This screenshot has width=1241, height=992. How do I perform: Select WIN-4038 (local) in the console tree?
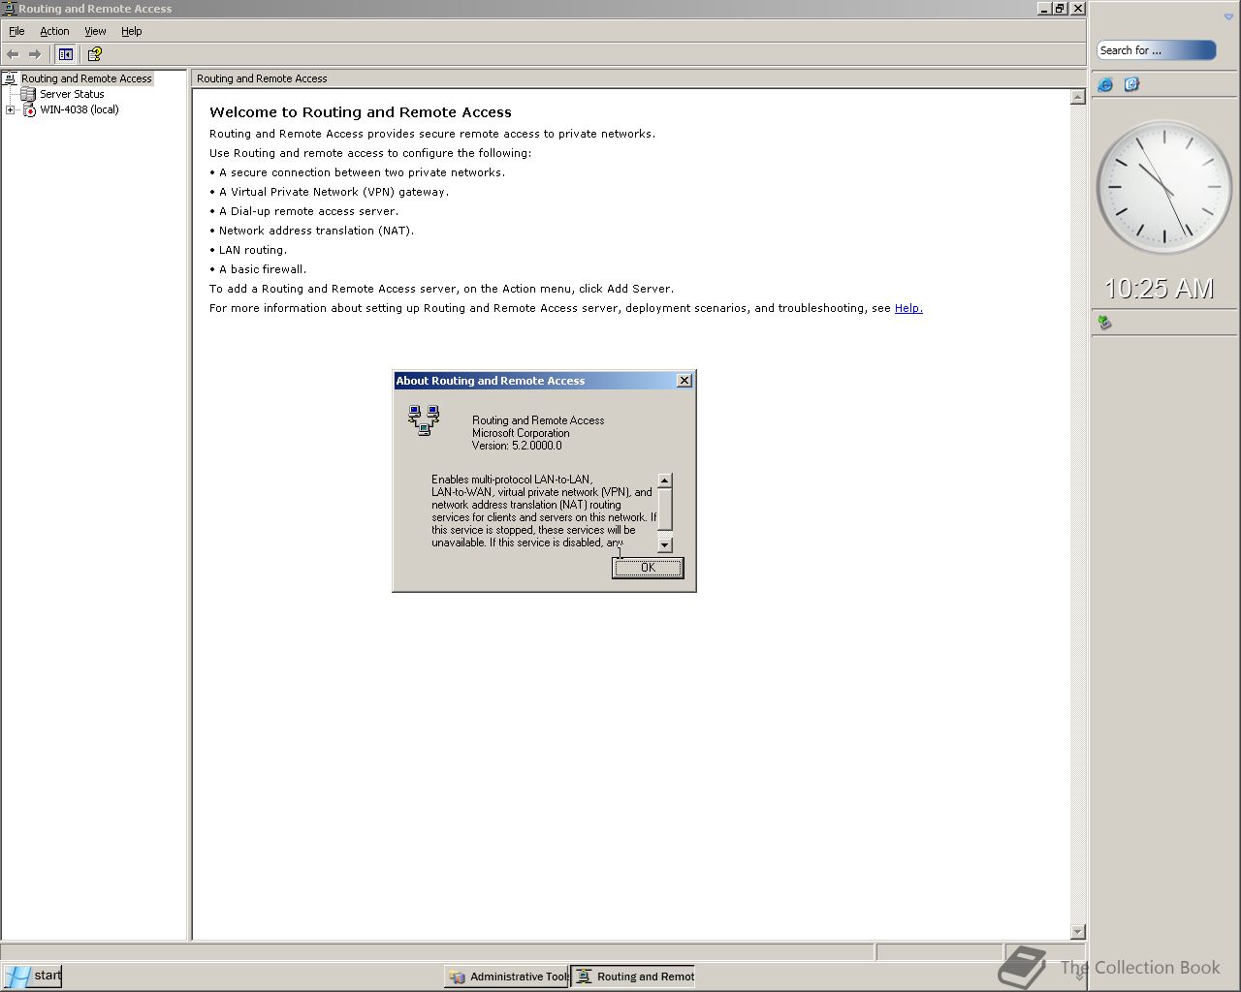[x=80, y=109]
